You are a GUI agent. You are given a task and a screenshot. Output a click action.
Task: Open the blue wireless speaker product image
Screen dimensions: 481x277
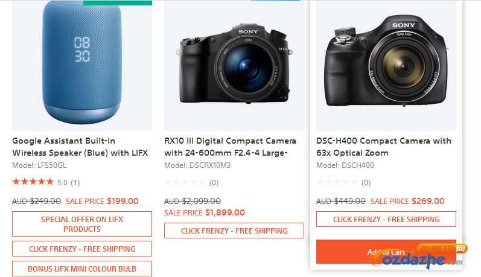(82, 66)
